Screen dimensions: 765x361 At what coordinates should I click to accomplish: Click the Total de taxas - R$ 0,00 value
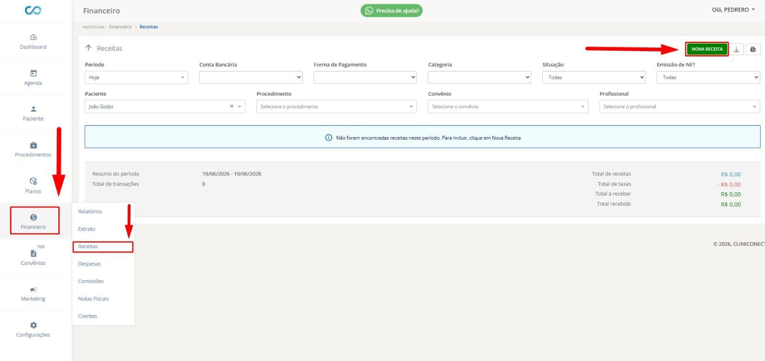point(729,185)
